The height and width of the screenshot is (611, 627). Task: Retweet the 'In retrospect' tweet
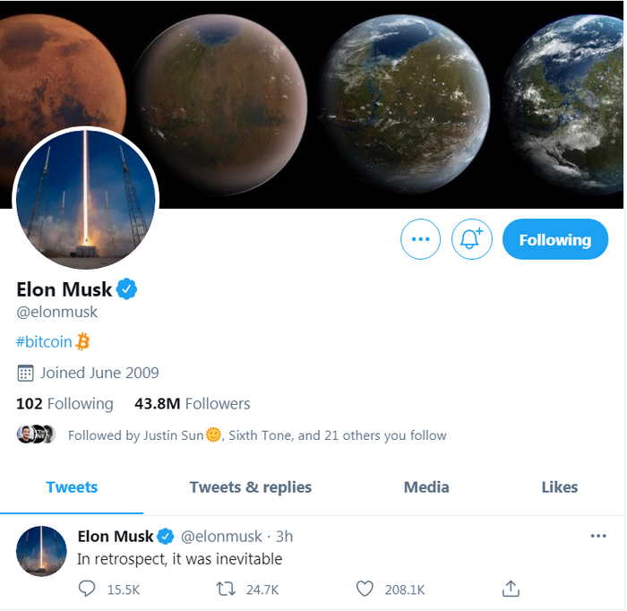pos(226,589)
